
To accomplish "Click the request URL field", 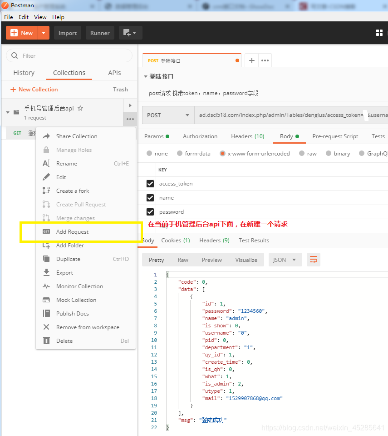I will pos(291,115).
